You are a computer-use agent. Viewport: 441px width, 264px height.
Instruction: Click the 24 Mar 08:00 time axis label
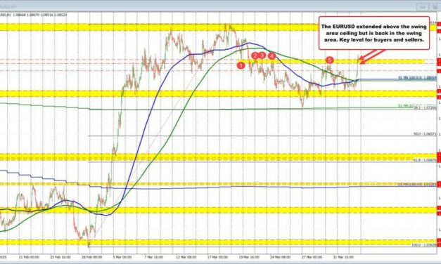click(281, 257)
